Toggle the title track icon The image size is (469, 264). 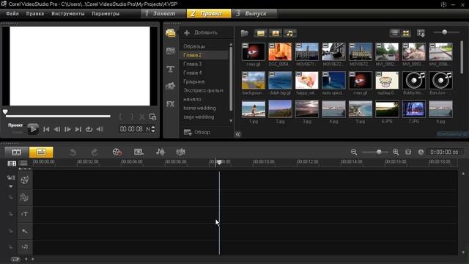[24, 214]
